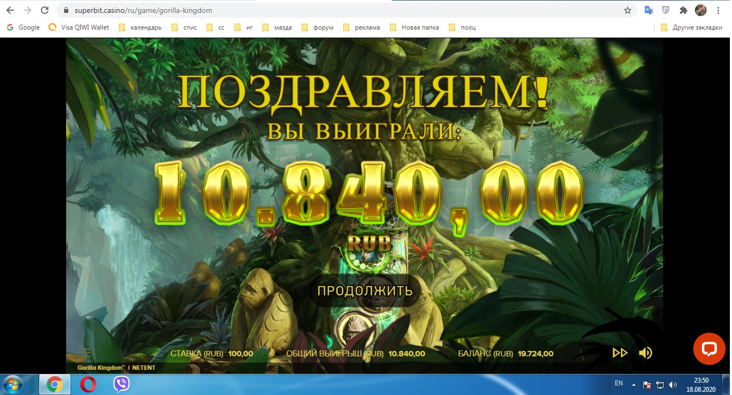Click the gray shield extension icon
The width and height of the screenshot is (732, 395).
click(x=665, y=10)
